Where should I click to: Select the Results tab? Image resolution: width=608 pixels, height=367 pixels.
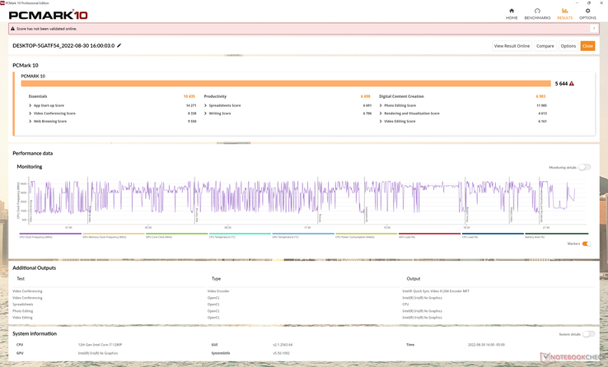(x=564, y=14)
